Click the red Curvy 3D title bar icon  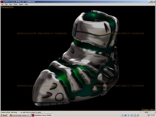coord(2,2)
